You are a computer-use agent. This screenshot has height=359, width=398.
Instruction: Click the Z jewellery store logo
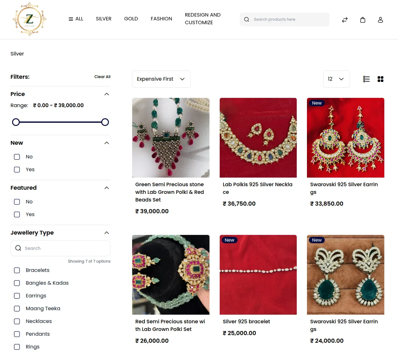pos(29,19)
